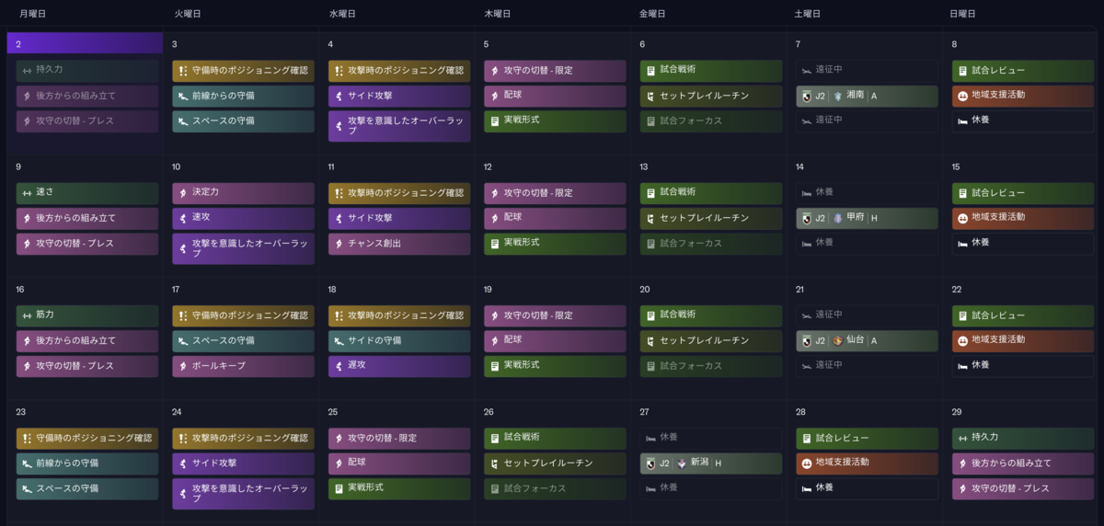Click the 甲府 club badge on day 14
Screen dimensions: 1104x526
(x=837, y=218)
